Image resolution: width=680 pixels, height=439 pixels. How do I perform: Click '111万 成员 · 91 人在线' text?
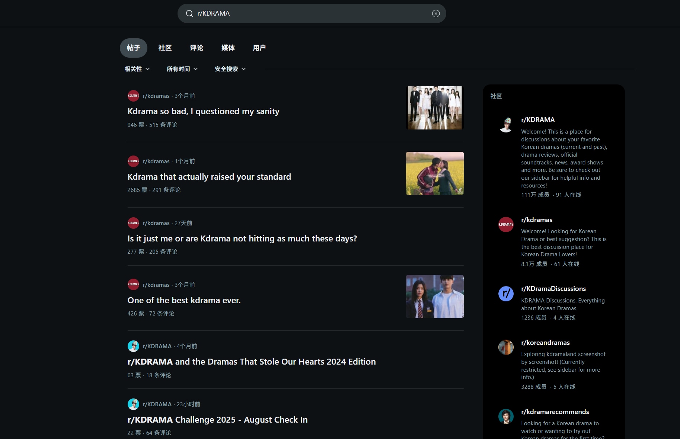tap(551, 195)
